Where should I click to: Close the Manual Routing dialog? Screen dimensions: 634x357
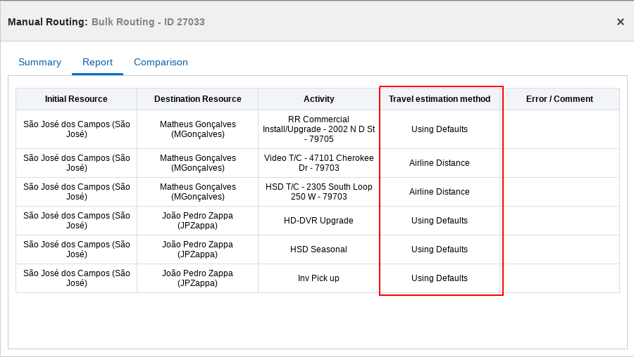[620, 22]
